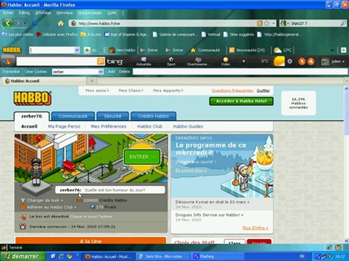Screen dimensions: 349x261
Task: Click the RSS feed icon in address bar
Action: tap(260, 23)
